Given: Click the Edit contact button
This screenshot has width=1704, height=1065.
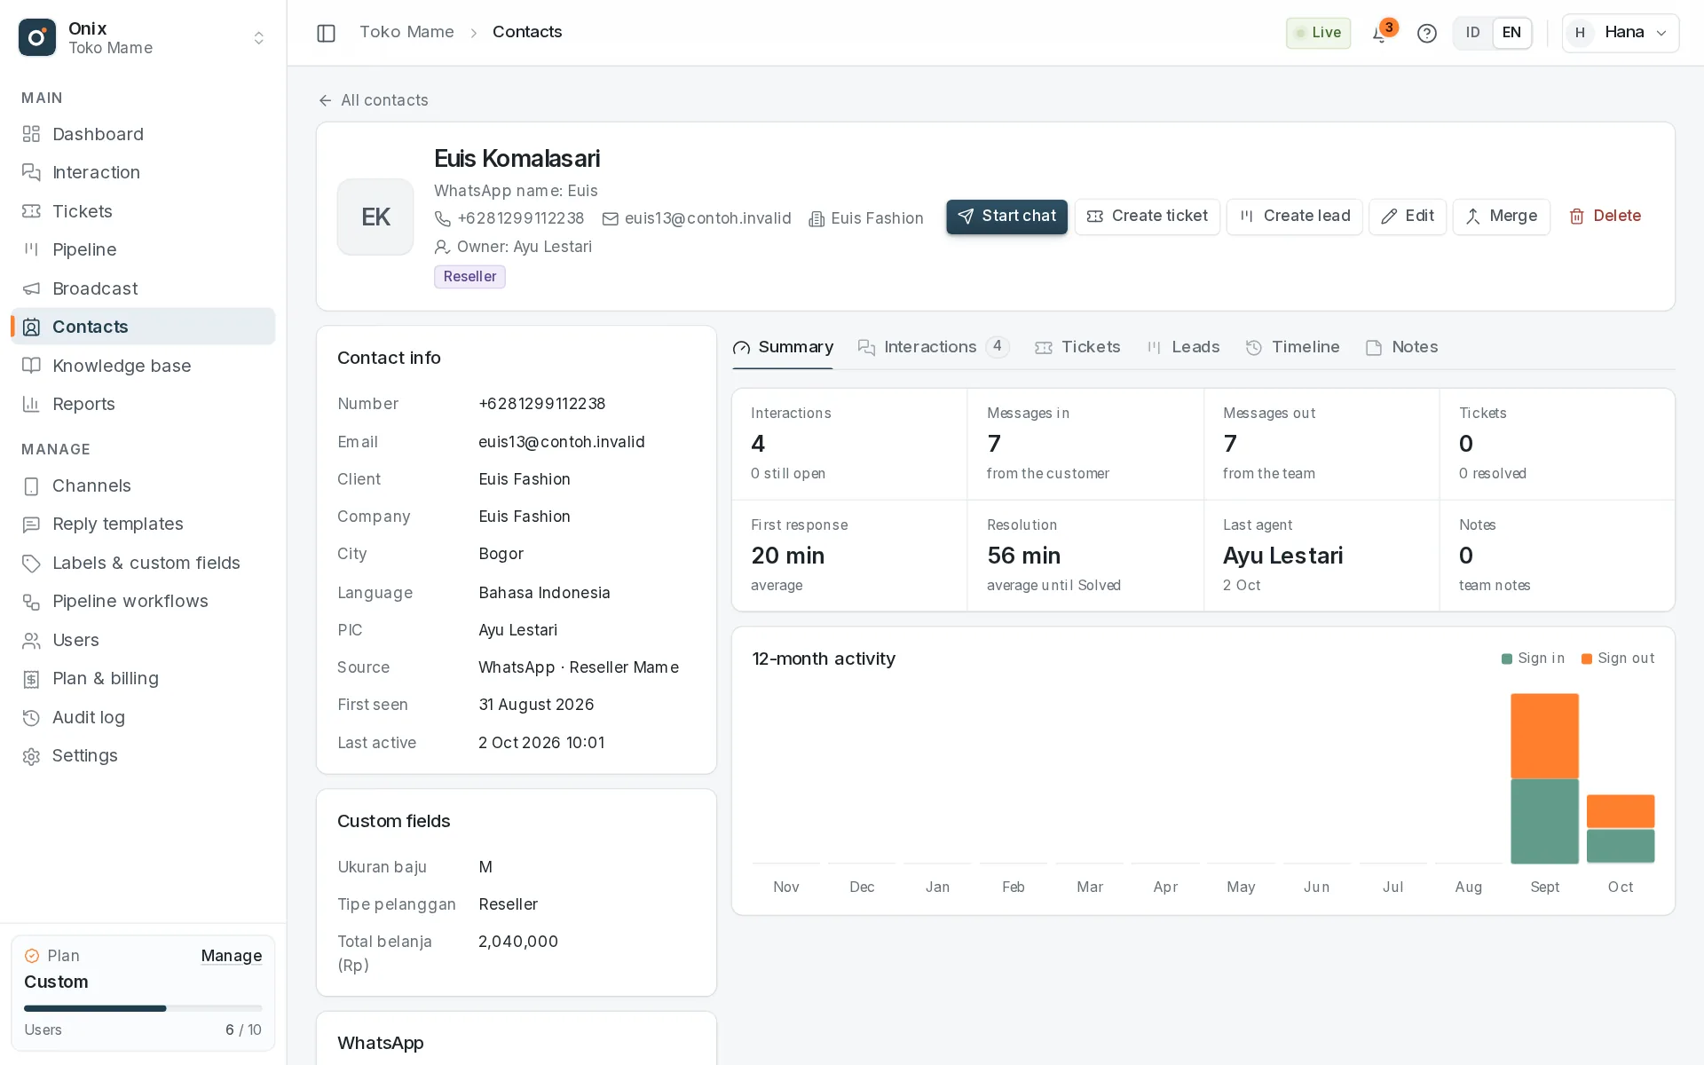Looking at the screenshot, I should 1407,217.
